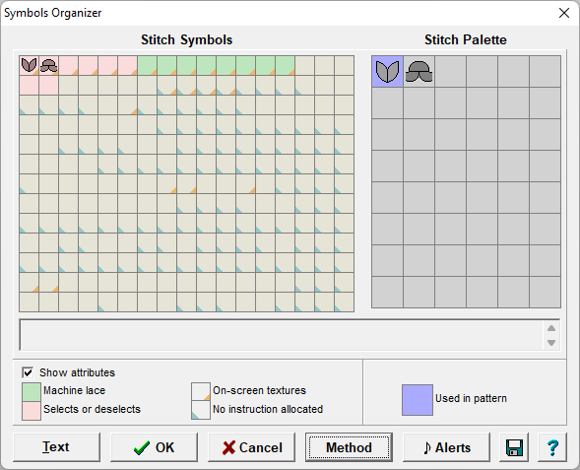Click the purple Used in pattern swatch
This screenshot has height=470, width=580.
pyautogui.click(x=418, y=400)
